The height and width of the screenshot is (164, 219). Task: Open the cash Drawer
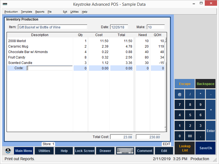click(105, 151)
